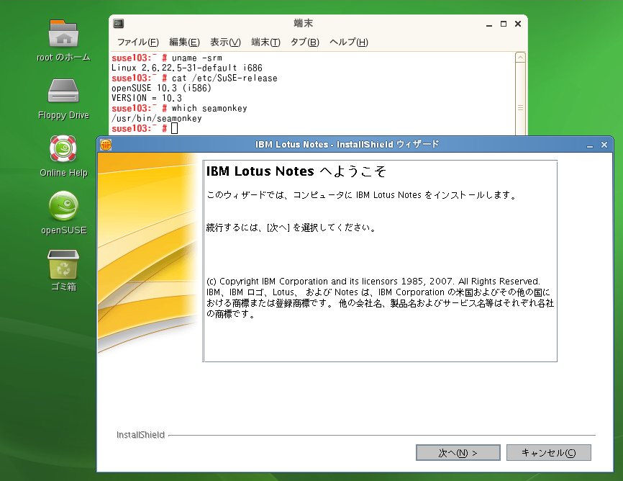Open the openSUSE desktop icon
Image resolution: width=623 pixels, height=481 pixels.
click(63, 206)
